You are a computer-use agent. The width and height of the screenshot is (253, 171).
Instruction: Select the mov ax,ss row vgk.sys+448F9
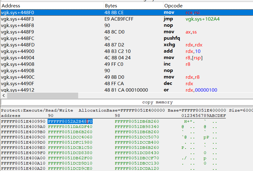coord(127,32)
